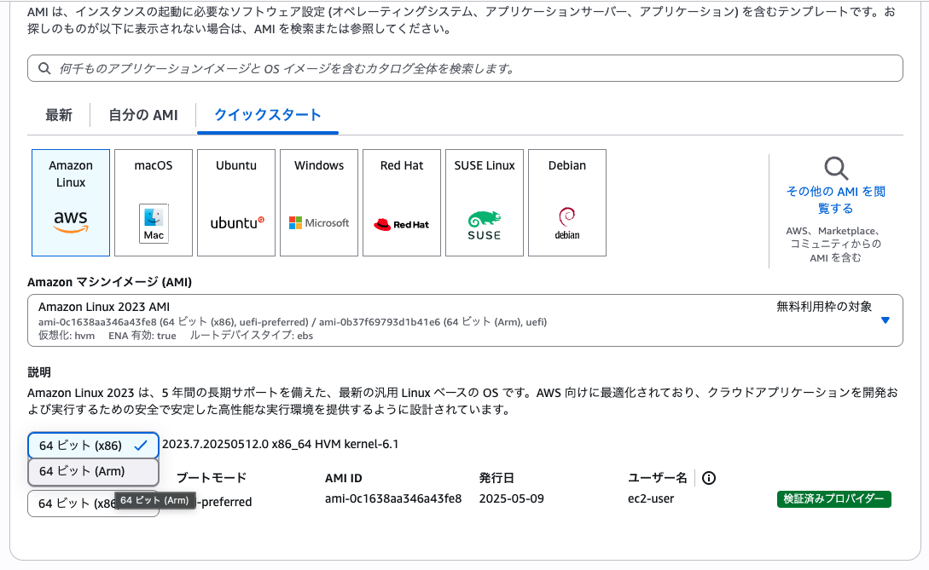Screen dimensions: 929x570
Task: Click the その他の AMI を閲覧する link
Action: click(x=834, y=199)
